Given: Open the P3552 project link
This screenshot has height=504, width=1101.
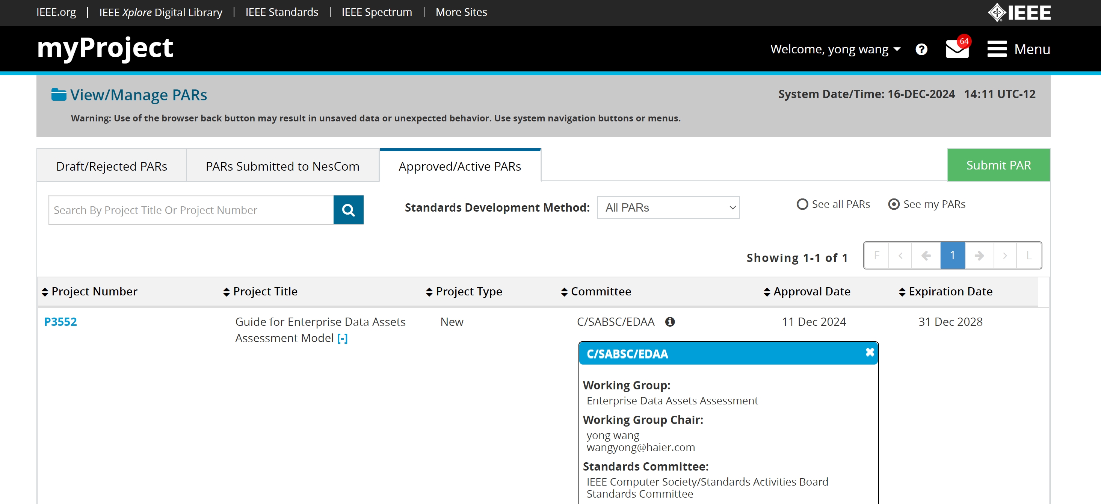Looking at the screenshot, I should (60, 322).
